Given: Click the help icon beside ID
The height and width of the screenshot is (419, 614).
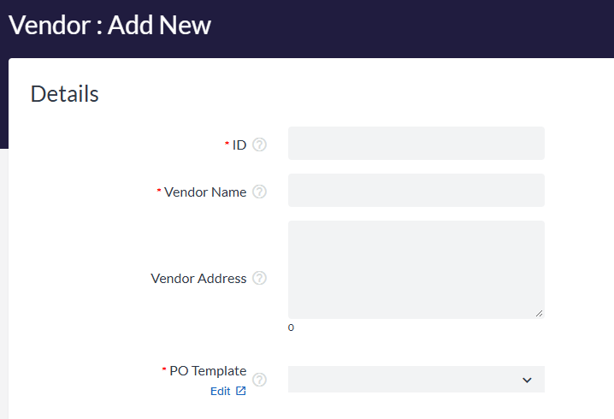Looking at the screenshot, I should pos(259,145).
